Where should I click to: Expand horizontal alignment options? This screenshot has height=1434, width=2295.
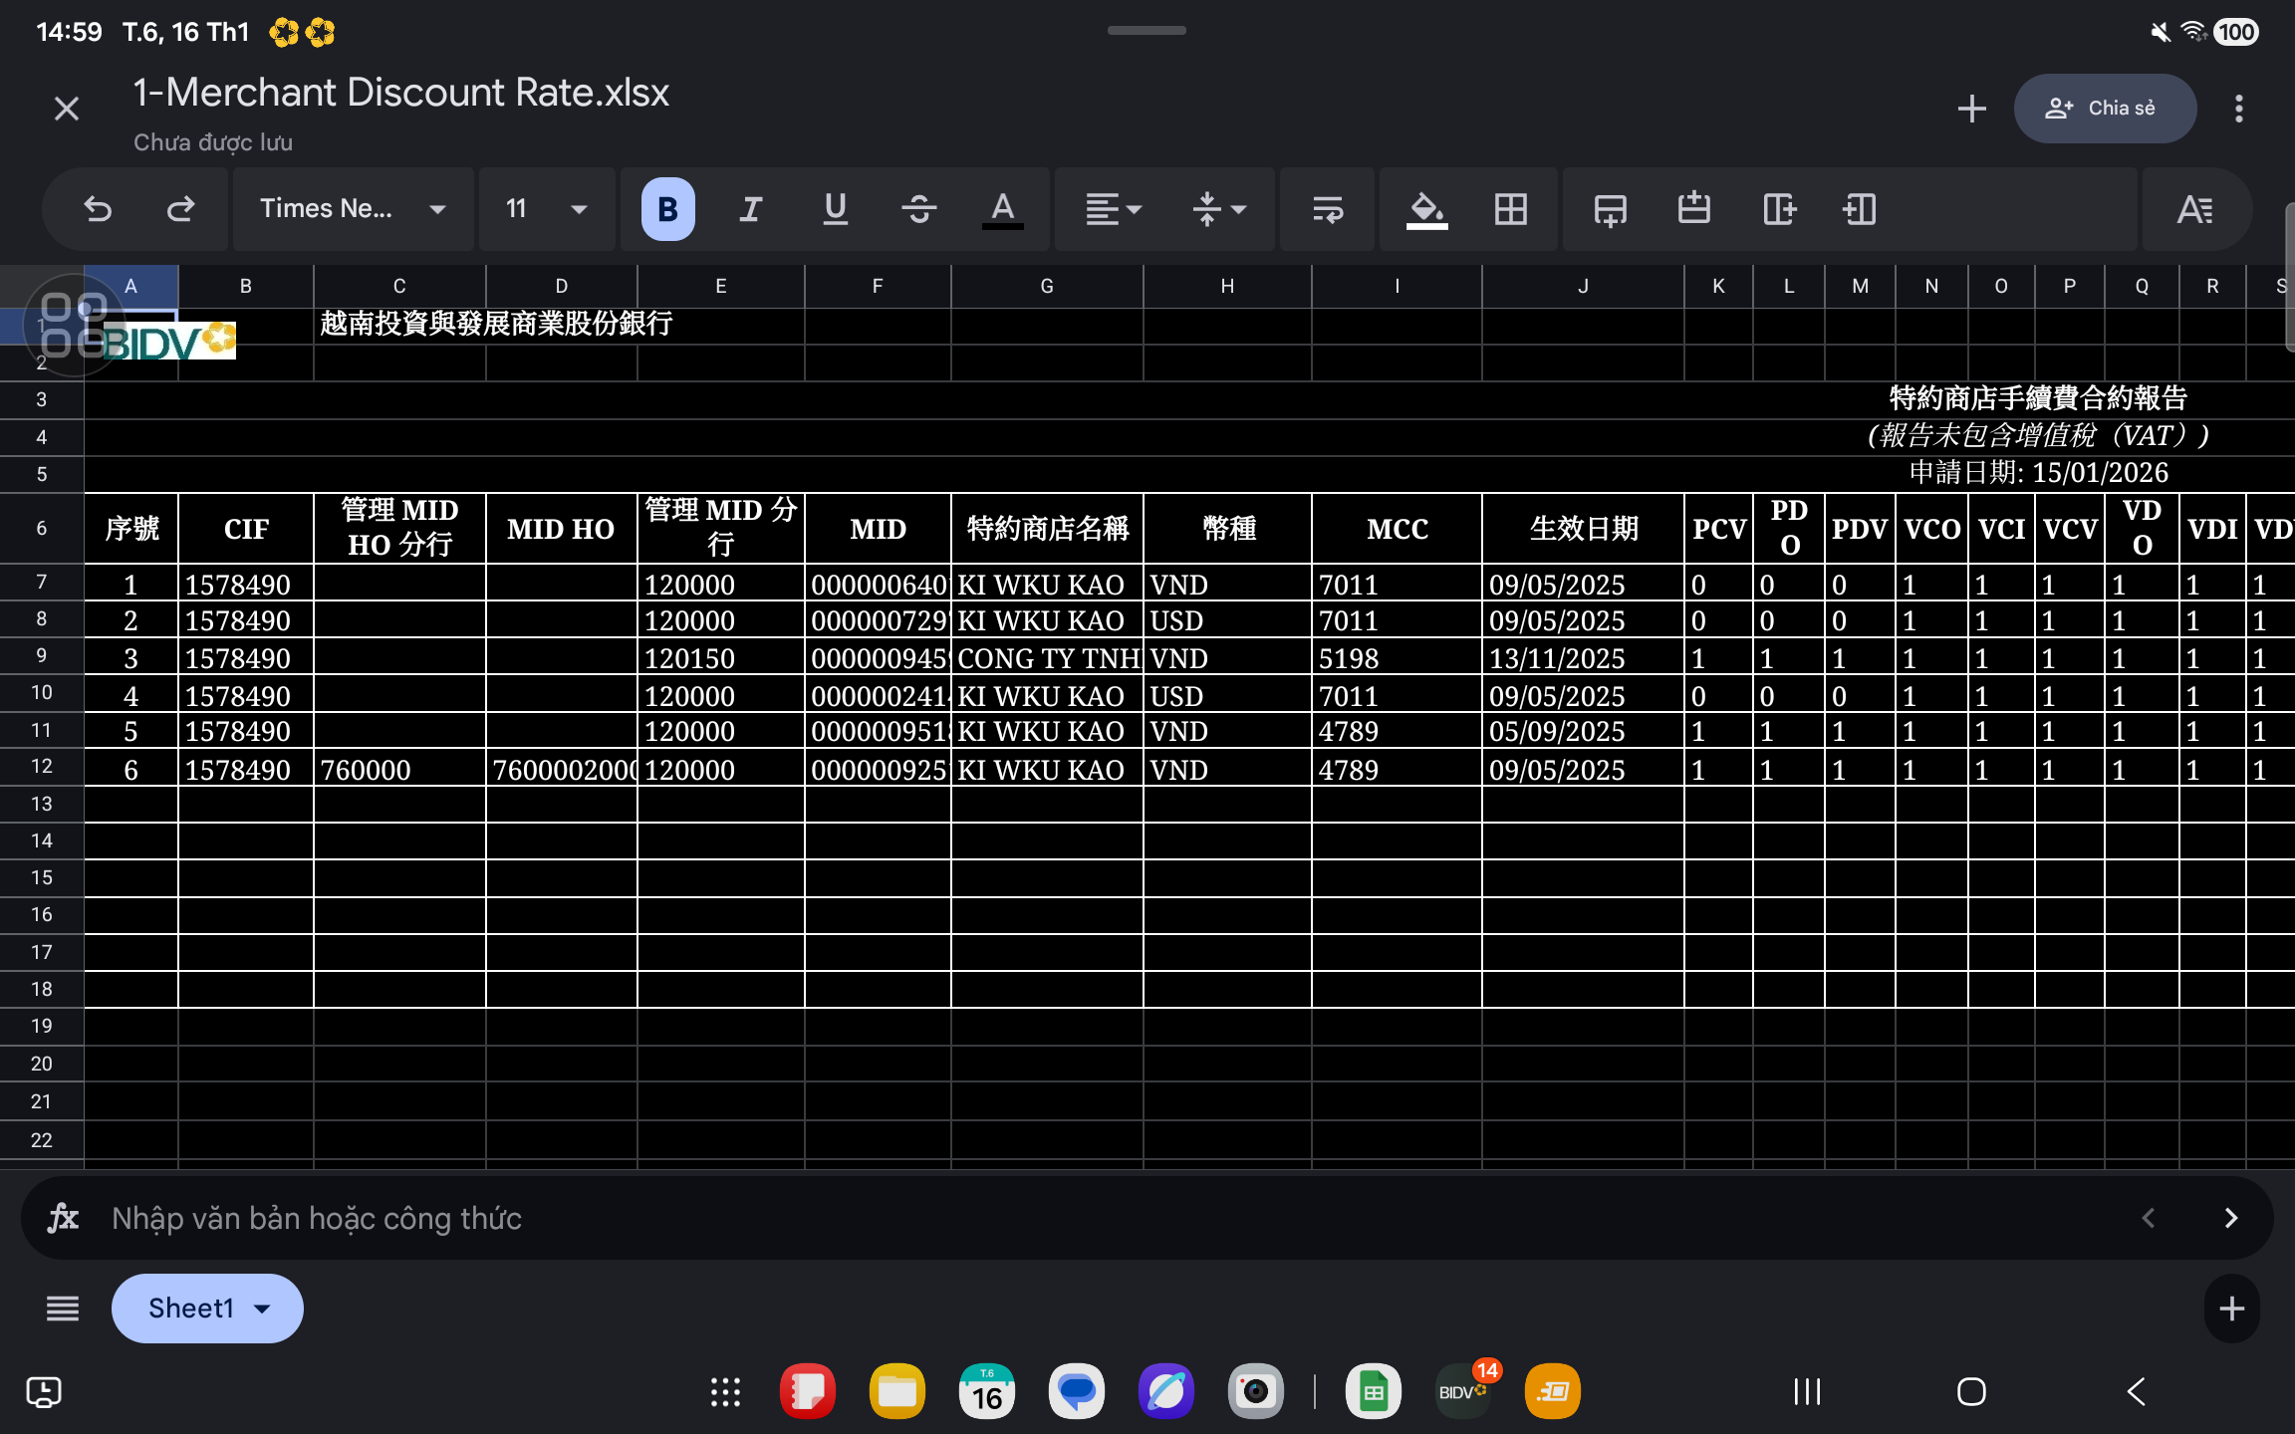tap(1113, 209)
